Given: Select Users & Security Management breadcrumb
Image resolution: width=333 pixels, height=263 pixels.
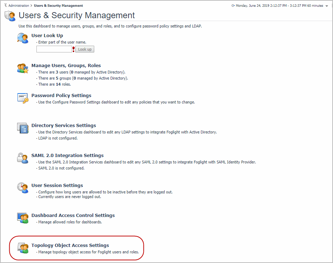Looking at the screenshot, I should click(59, 6).
